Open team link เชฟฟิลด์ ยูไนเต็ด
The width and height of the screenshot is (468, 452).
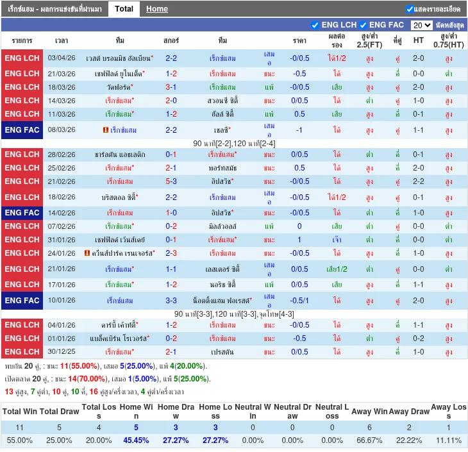point(119,74)
